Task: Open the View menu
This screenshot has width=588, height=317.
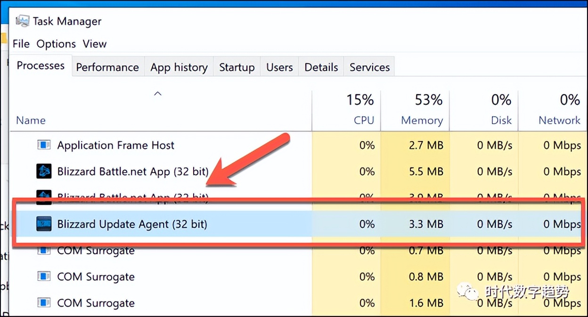Action: (95, 44)
